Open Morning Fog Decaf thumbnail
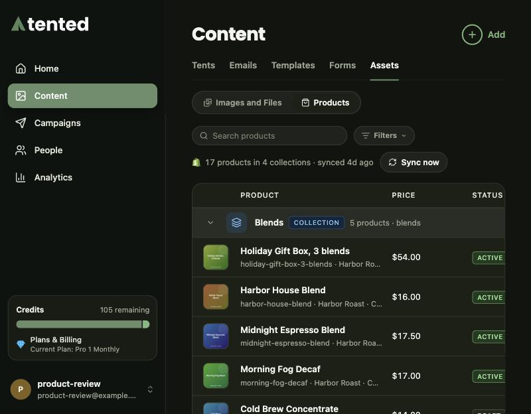The width and height of the screenshot is (531, 414). pyautogui.click(x=216, y=376)
